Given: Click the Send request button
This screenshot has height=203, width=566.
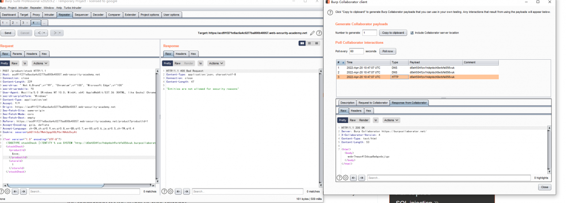Looking at the screenshot, I should click(8, 33).
